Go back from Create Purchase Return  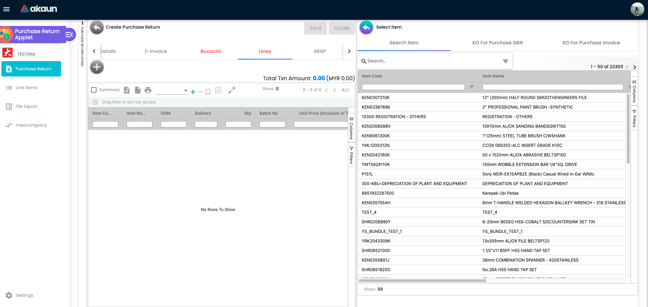coord(97,27)
